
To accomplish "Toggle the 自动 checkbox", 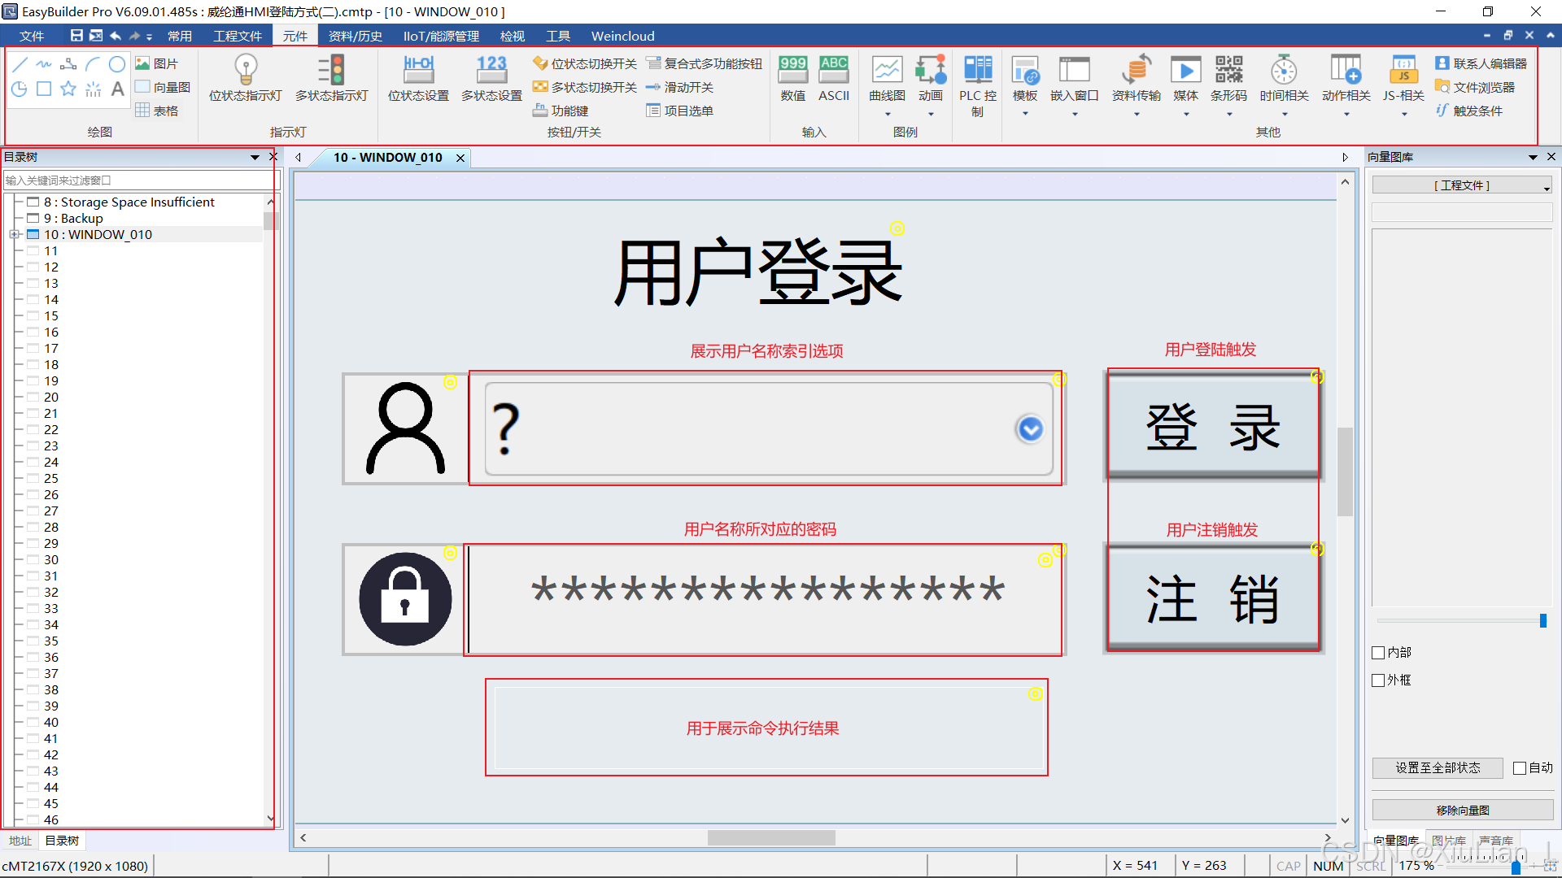I will pos(1519,768).
